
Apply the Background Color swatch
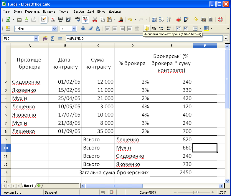[206, 29]
